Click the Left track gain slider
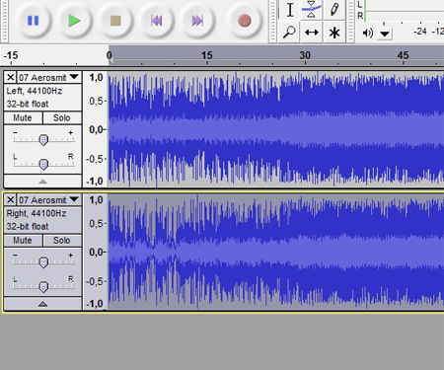 coord(43,139)
